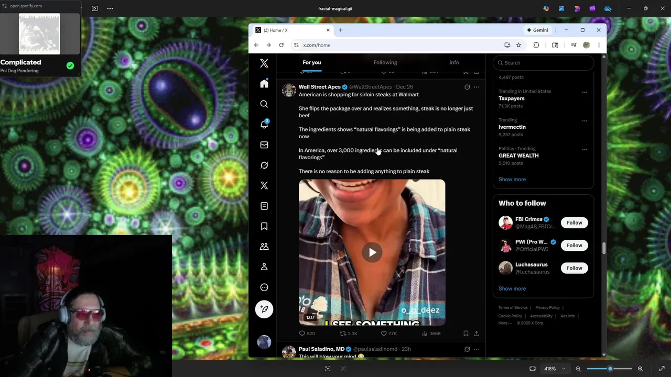Open Wall Street Apes profile name
Screen dimensions: 671x377
(x=319, y=87)
